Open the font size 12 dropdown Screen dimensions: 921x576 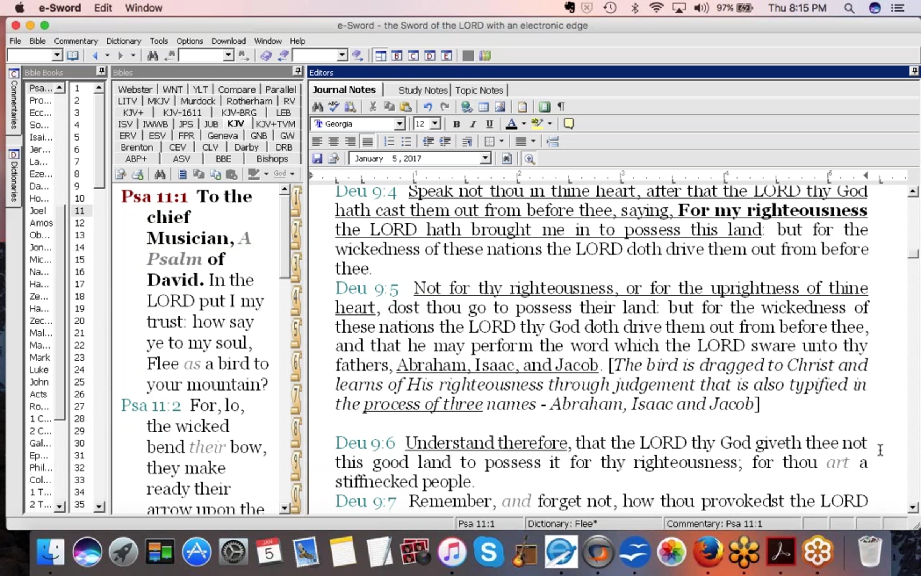pyautogui.click(x=435, y=124)
